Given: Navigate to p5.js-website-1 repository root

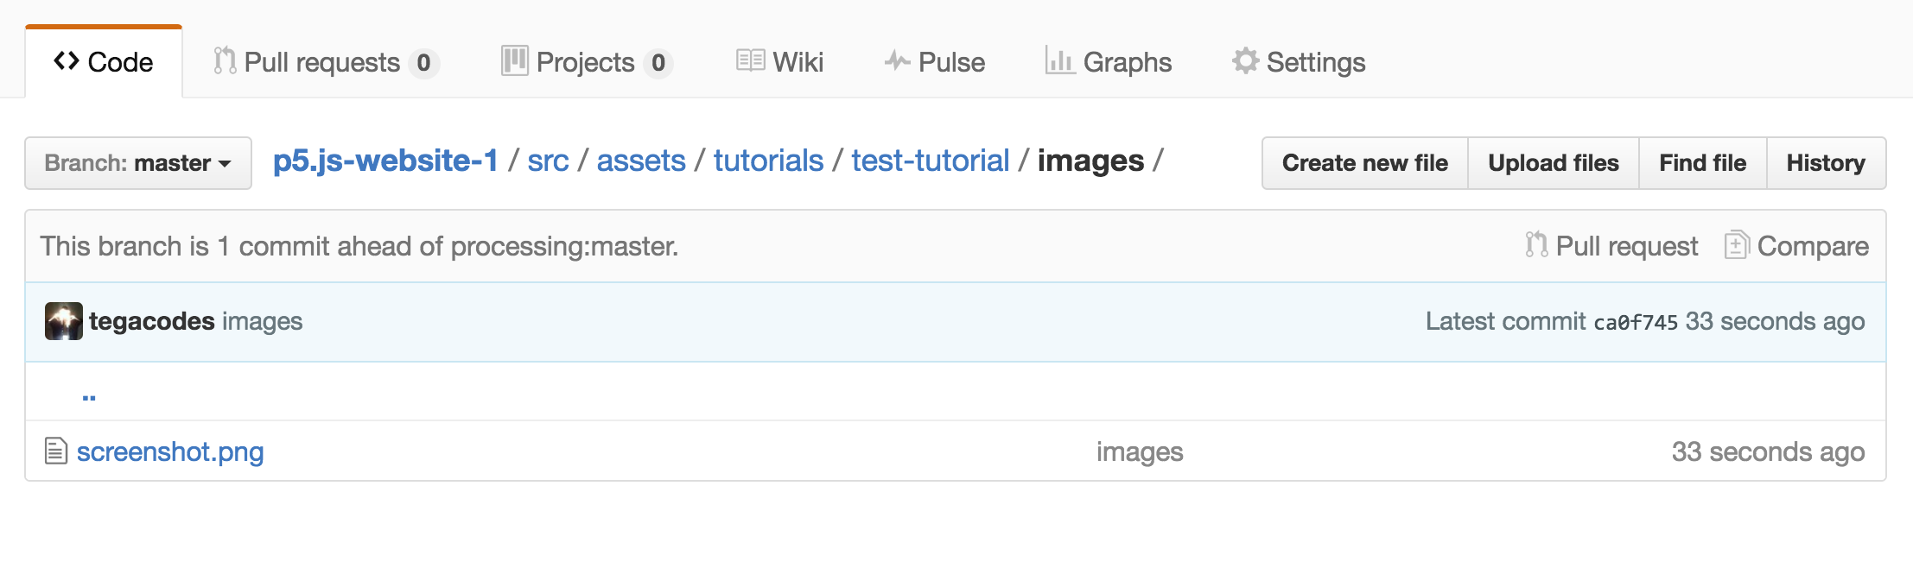Looking at the screenshot, I should coord(385,161).
